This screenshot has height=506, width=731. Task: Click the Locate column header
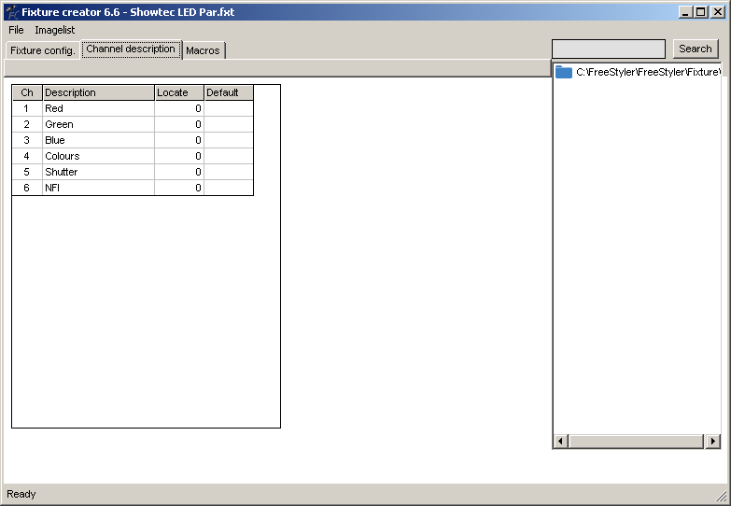click(179, 92)
